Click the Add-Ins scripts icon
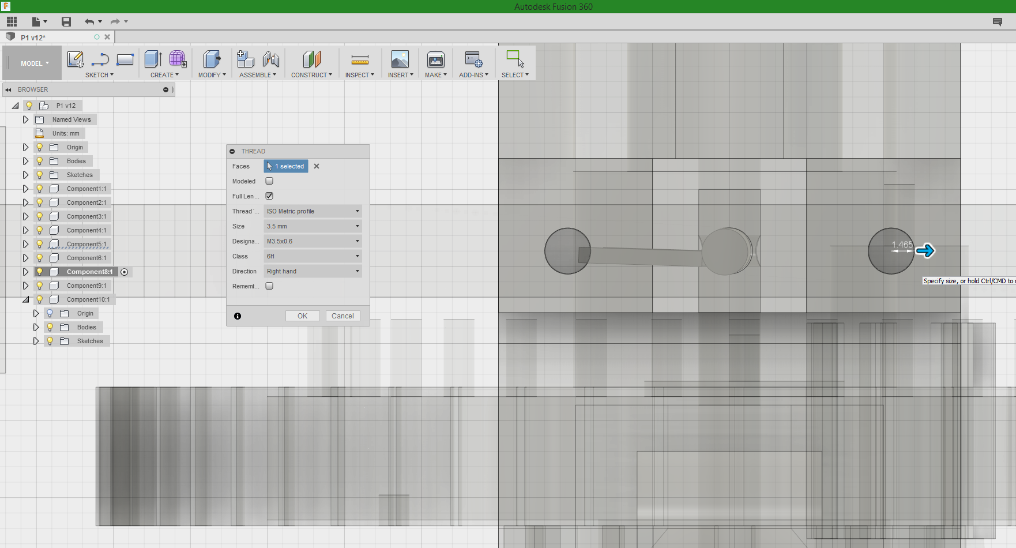The width and height of the screenshot is (1016, 548). pyautogui.click(x=473, y=59)
